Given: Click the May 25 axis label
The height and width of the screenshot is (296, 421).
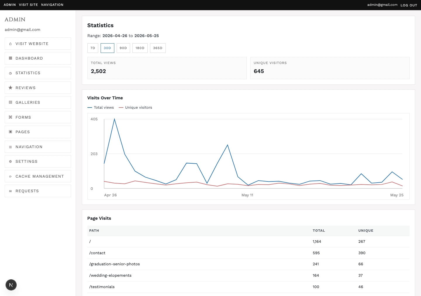Looking at the screenshot, I should 397,195.
